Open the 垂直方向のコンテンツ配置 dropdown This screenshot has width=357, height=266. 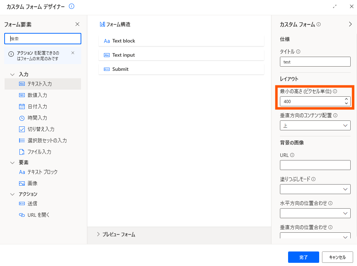click(315, 125)
